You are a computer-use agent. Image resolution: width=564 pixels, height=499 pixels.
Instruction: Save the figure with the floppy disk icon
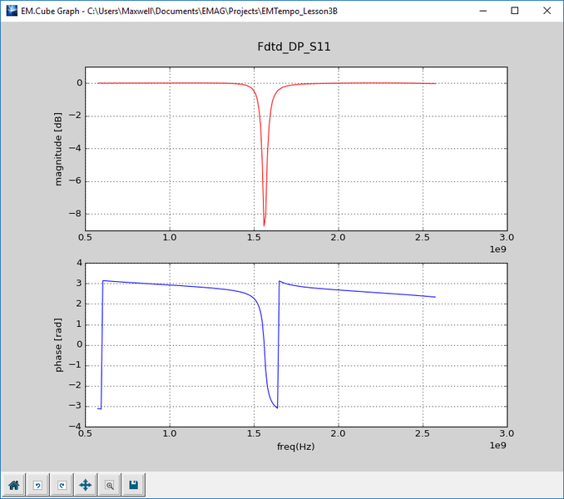tap(133, 484)
